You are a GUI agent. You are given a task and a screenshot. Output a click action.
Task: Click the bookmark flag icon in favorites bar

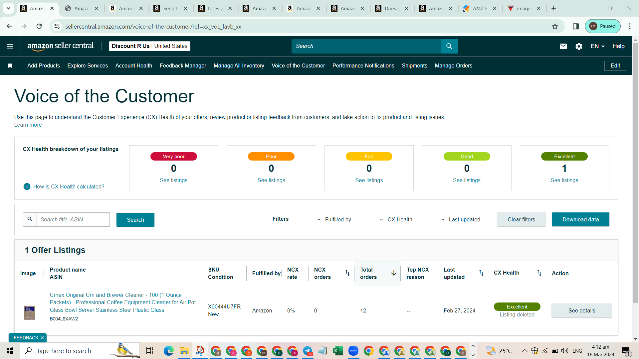coord(10,66)
